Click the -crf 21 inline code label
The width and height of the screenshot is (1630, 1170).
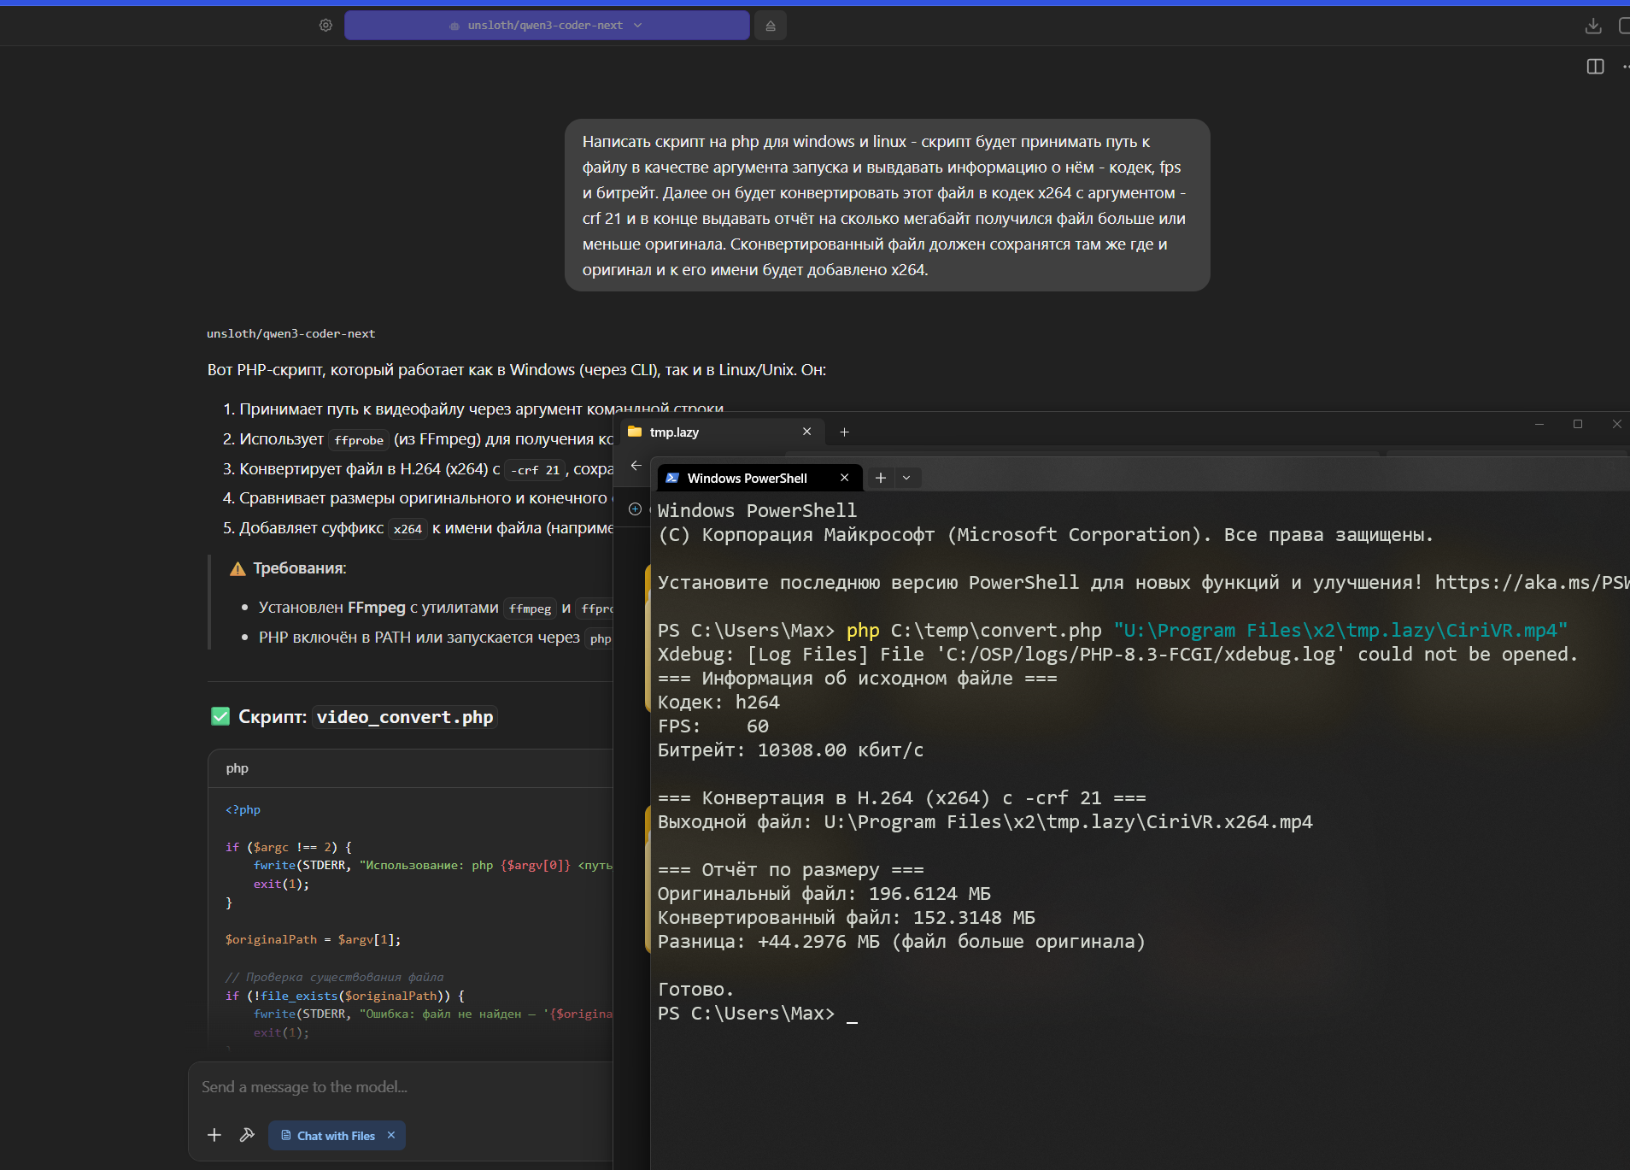point(535,470)
